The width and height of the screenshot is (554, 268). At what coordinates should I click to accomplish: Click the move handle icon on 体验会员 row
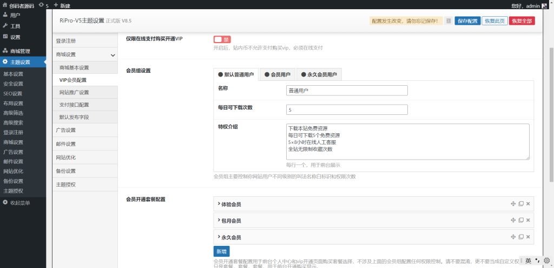point(513,204)
